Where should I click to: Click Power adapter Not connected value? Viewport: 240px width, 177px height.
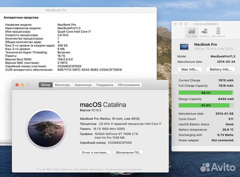click(x=222, y=140)
